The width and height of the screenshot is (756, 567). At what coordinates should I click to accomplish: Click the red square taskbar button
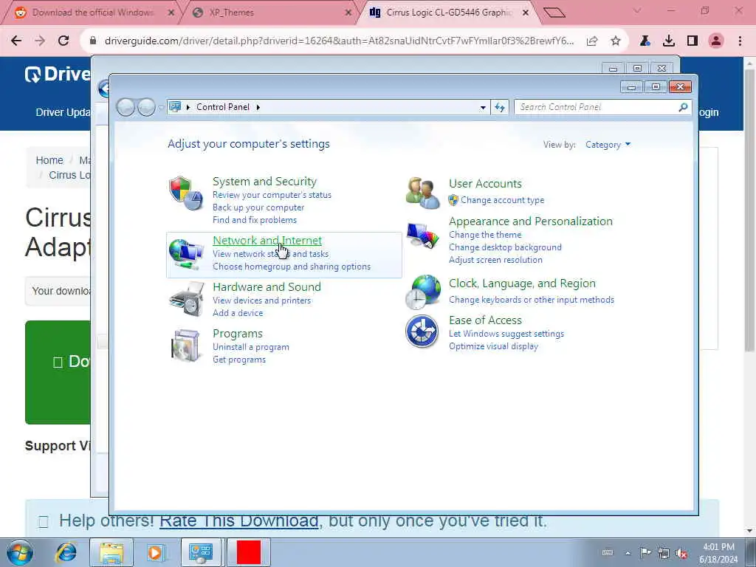(249, 552)
